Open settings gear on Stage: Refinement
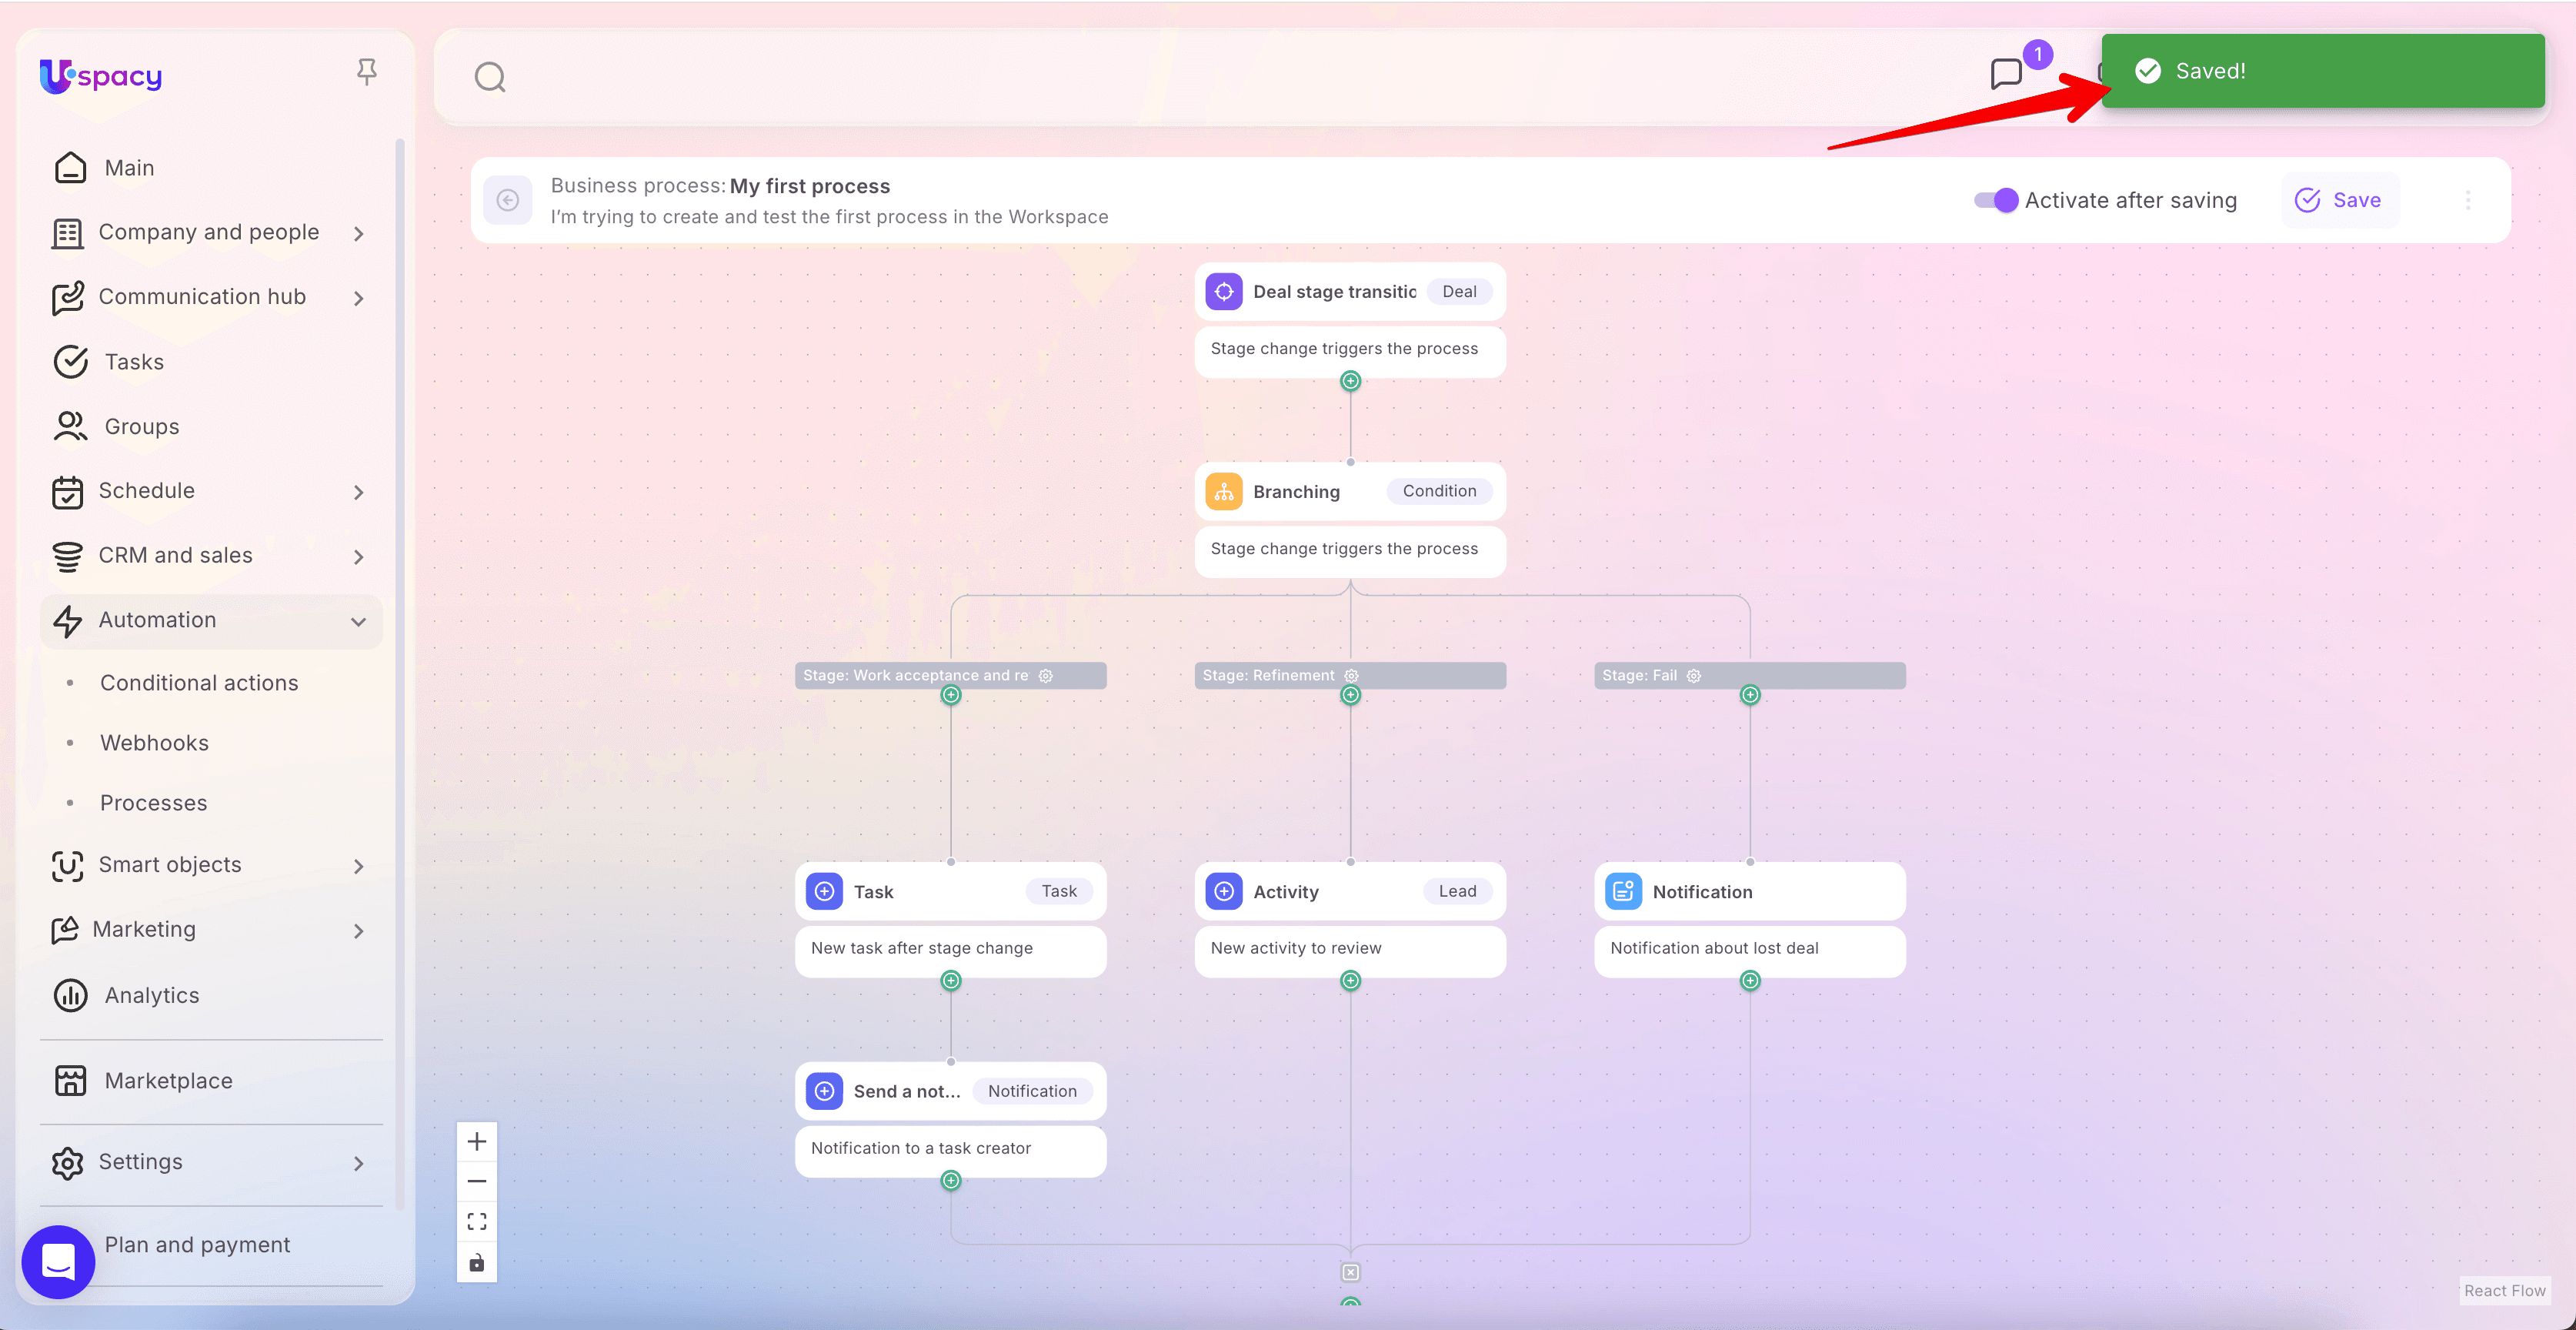Image resolution: width=2576 pixels, height=1330 pixels. pos(1351,676)
